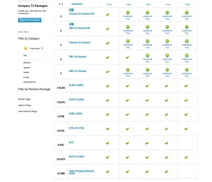
Task: Filter channels by News category
Action: click(x=26, y=72)
